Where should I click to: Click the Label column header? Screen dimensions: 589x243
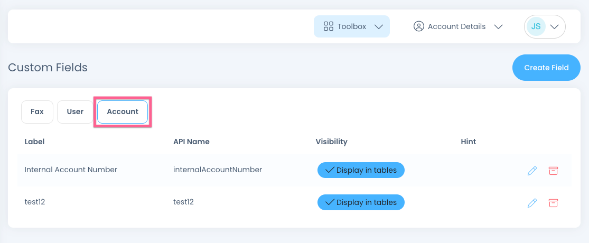click(35, 142)
